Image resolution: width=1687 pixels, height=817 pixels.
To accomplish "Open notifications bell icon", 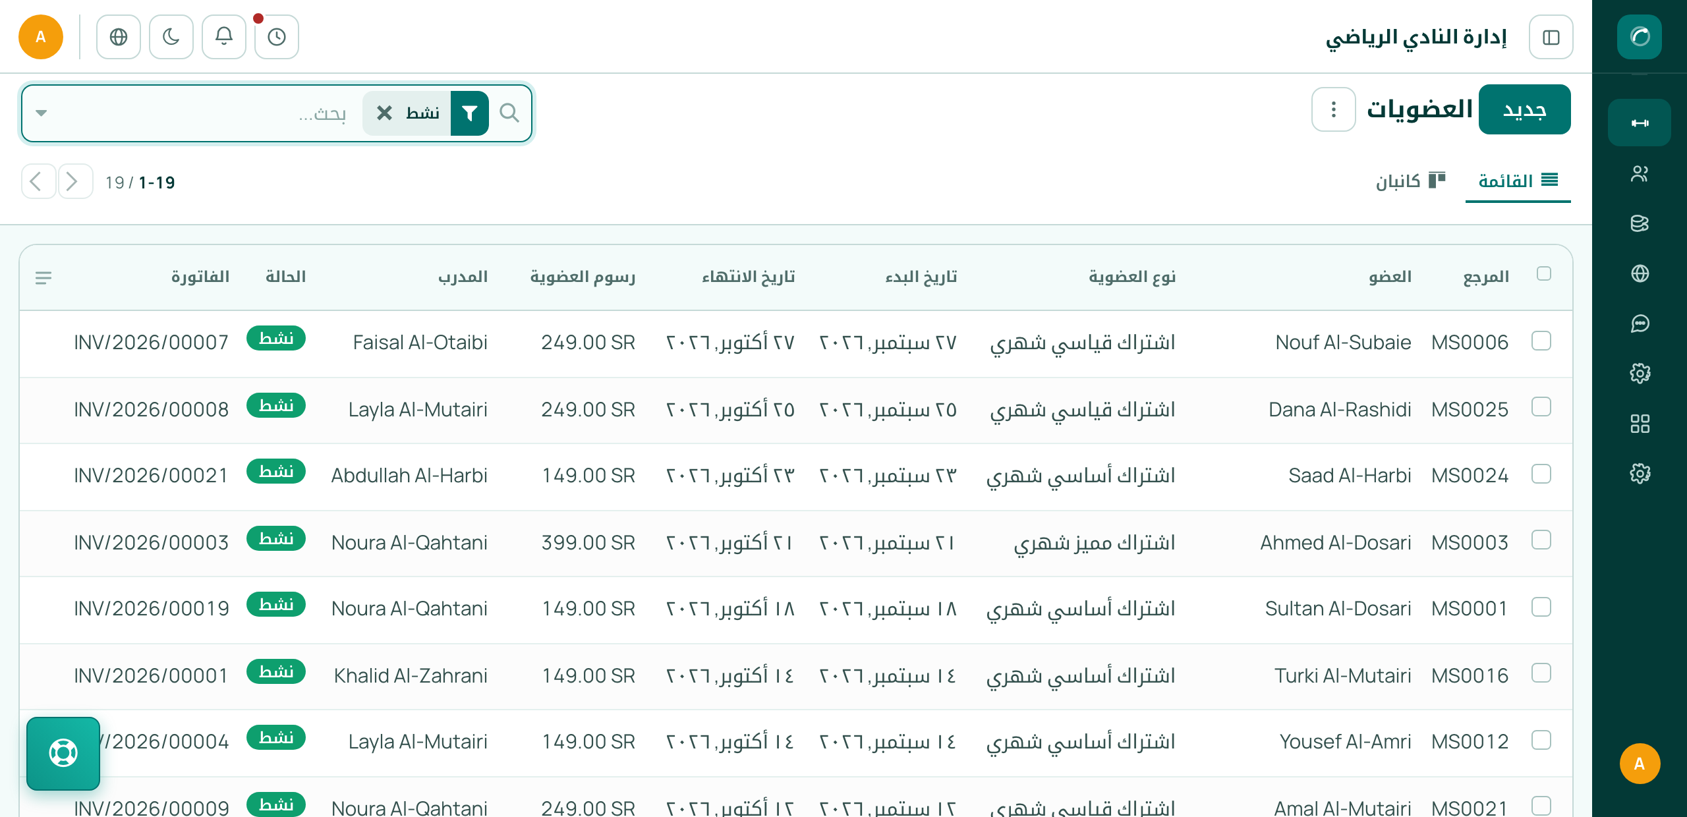I will 224,37.
